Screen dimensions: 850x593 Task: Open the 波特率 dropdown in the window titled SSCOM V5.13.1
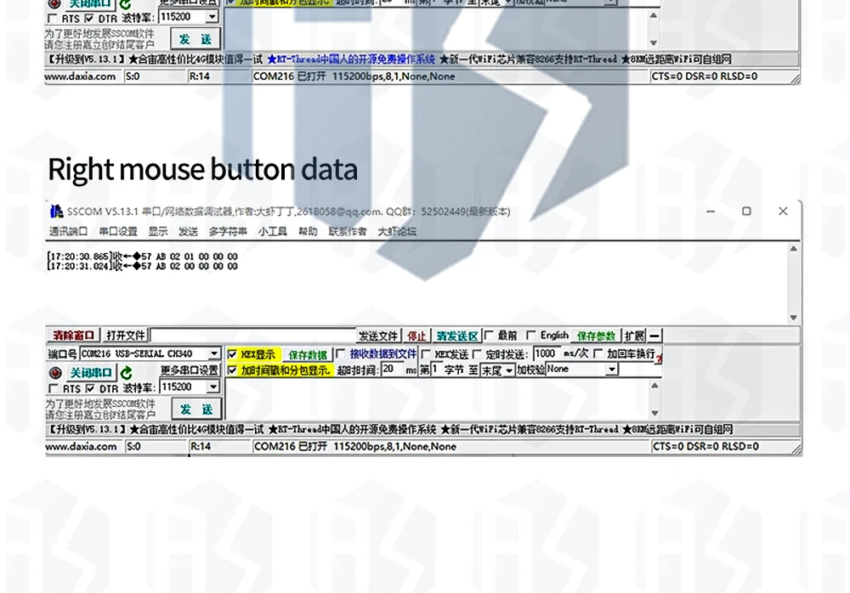[213, 387]
